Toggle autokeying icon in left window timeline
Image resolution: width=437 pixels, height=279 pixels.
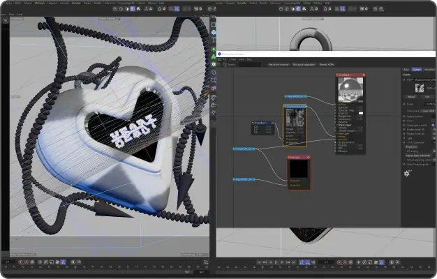27,262
